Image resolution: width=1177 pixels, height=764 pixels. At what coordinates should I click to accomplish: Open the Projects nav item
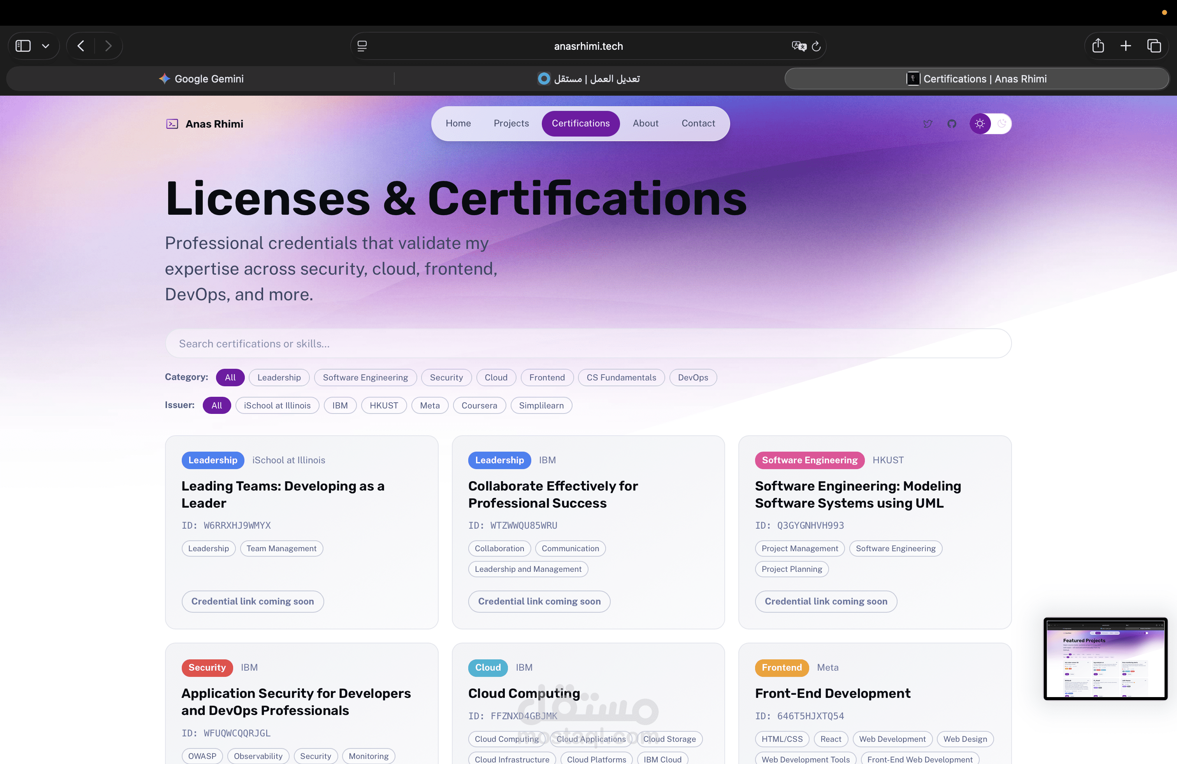pyautogui.click(x=511, y=124)
